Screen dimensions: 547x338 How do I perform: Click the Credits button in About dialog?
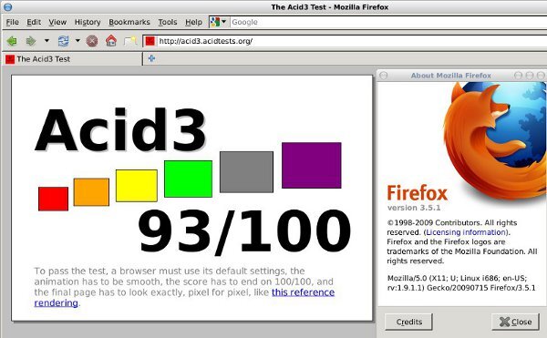(408, 322)
